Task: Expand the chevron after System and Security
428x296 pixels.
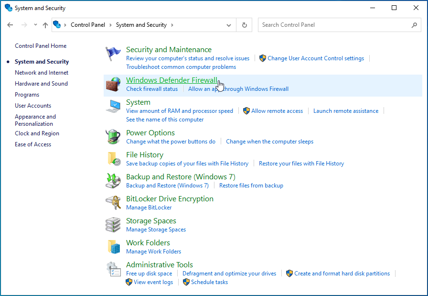Action: [172, 25]
